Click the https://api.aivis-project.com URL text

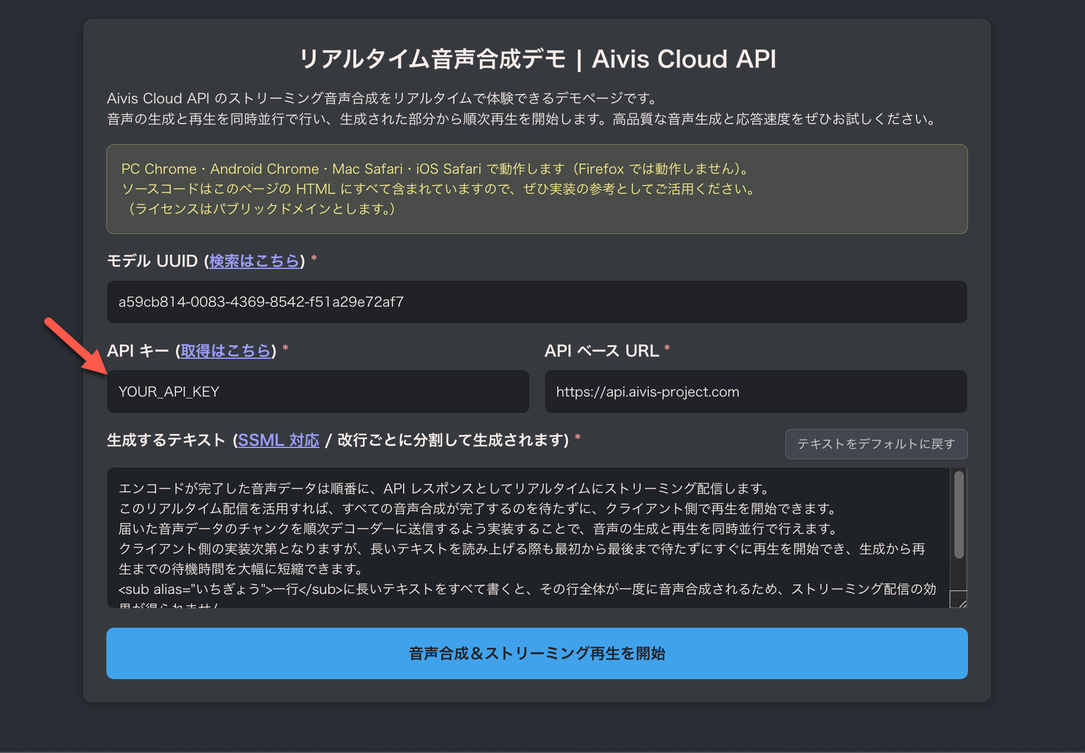(647, 391)
